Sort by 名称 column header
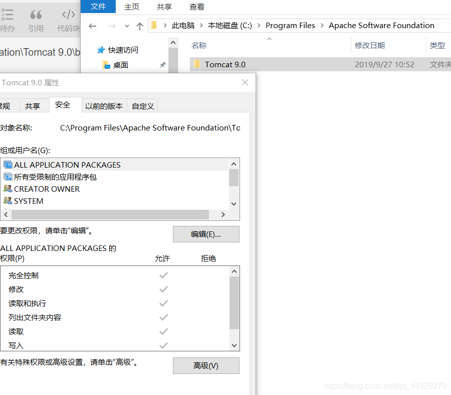The width and height of the screenshot is (451, 395). pyautogui.click(x=199, y=46)
